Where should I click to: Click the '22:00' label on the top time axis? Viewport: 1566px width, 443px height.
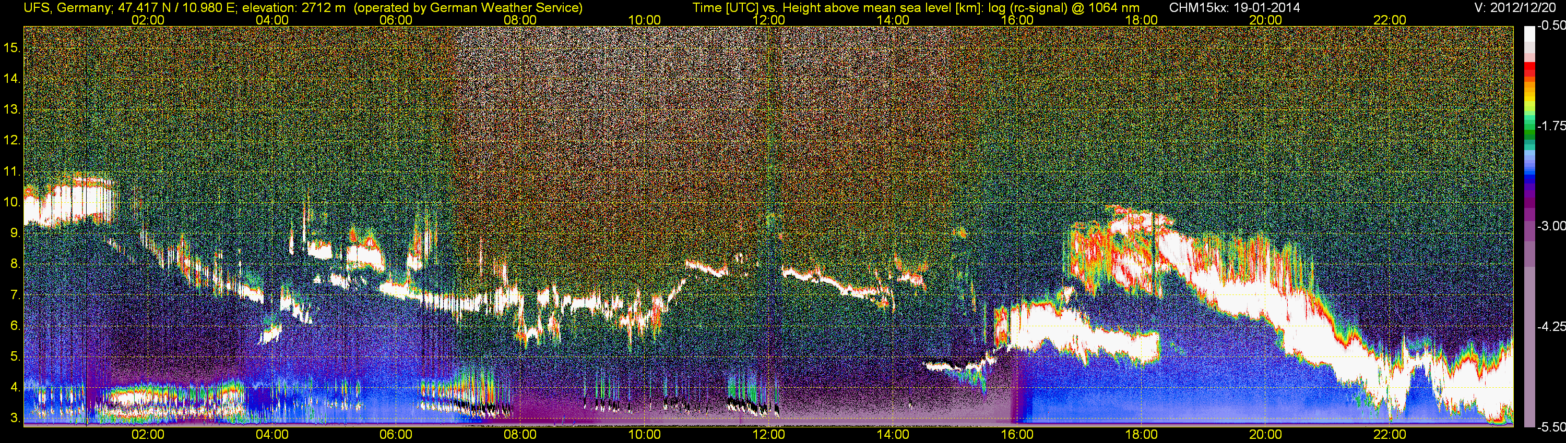pos(1390,20)
